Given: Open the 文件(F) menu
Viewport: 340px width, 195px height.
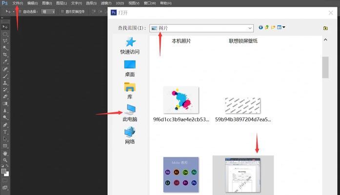Looking at the screenshot, I should tap(18, 3).
